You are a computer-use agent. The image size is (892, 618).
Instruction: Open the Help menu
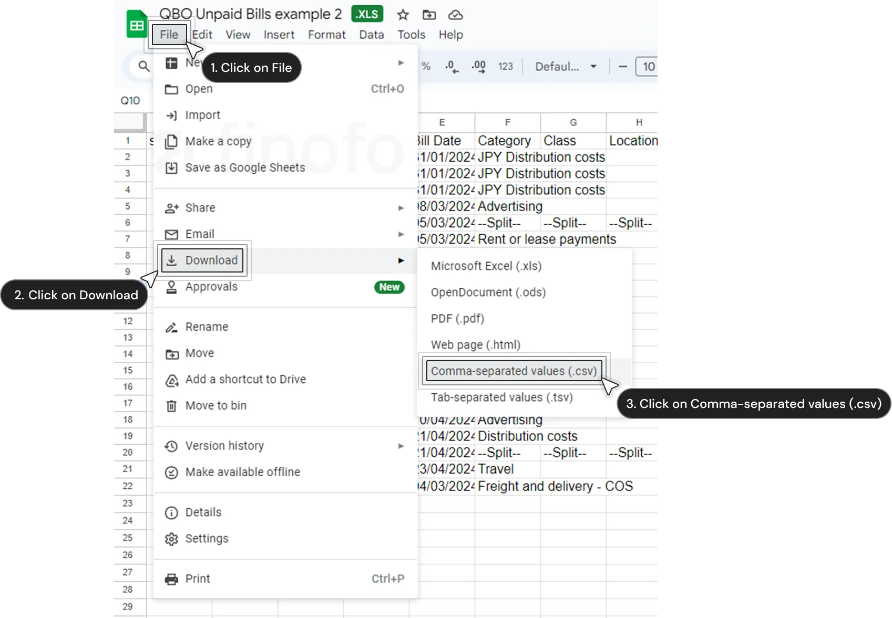pos(451,35)
